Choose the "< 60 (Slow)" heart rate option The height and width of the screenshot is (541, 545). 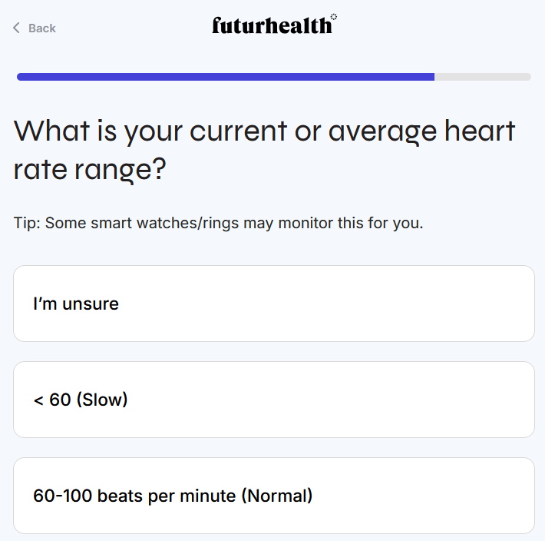click(x=273, y=400)
